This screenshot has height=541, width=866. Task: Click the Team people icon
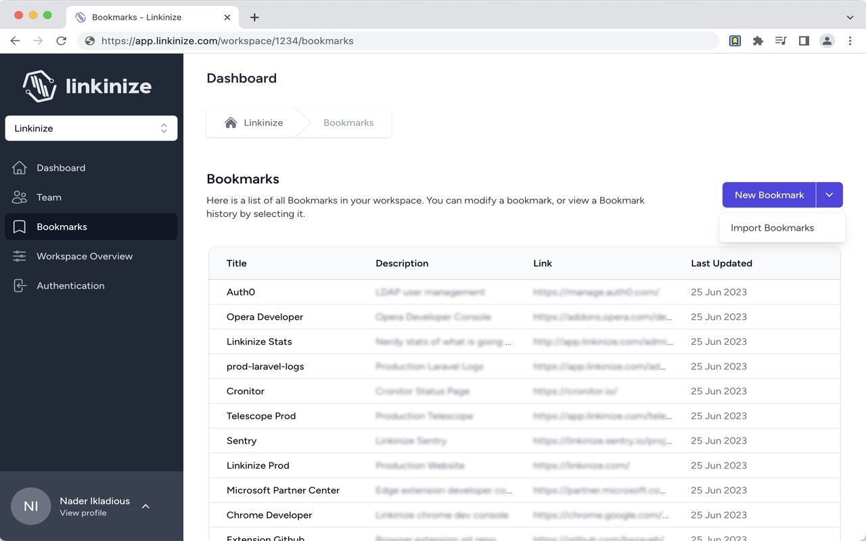pyautogui.click(x=20, y=197)
